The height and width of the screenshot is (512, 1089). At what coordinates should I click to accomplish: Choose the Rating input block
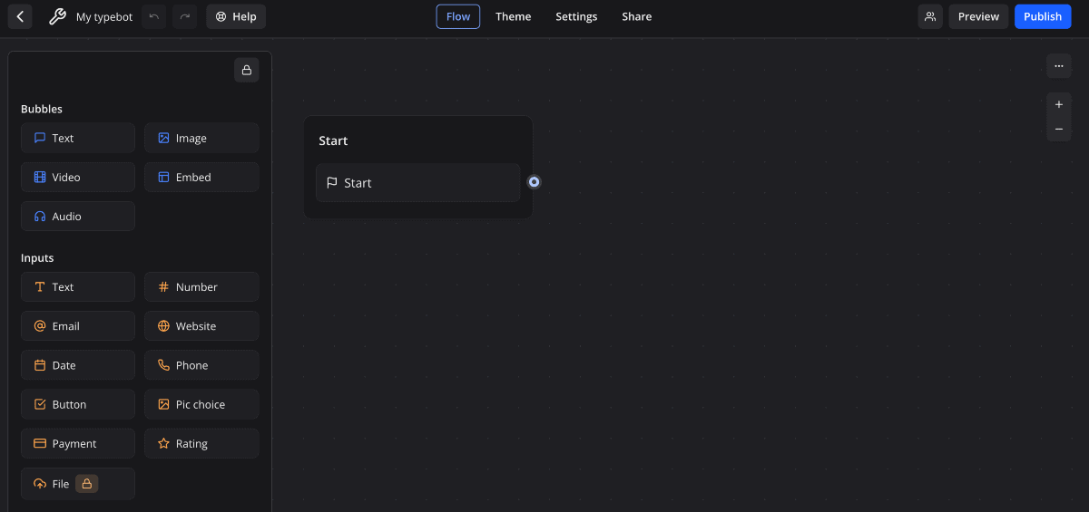click(201, 444)
